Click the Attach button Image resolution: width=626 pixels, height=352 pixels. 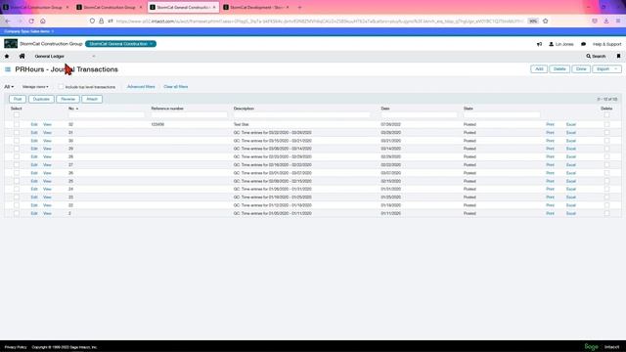pos(92,99)
